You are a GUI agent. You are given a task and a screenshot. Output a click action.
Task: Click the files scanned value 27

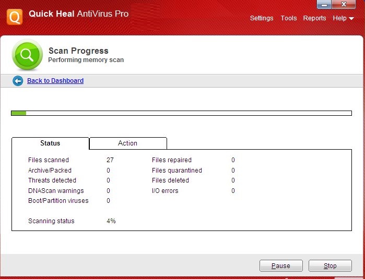110,160
